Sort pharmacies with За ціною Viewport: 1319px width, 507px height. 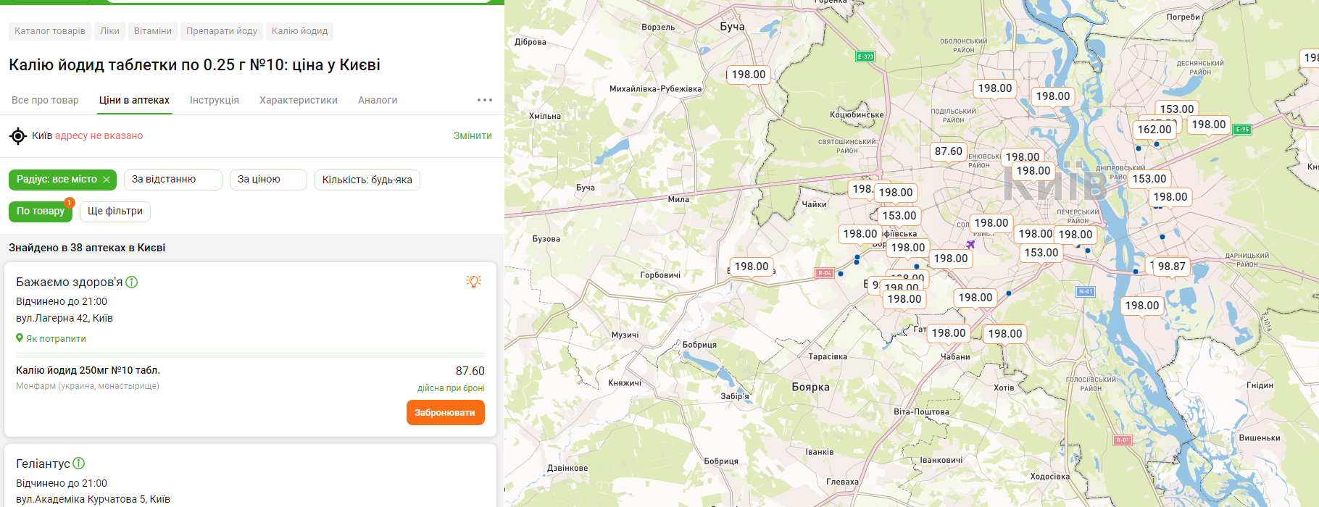[x=268, y=180]
